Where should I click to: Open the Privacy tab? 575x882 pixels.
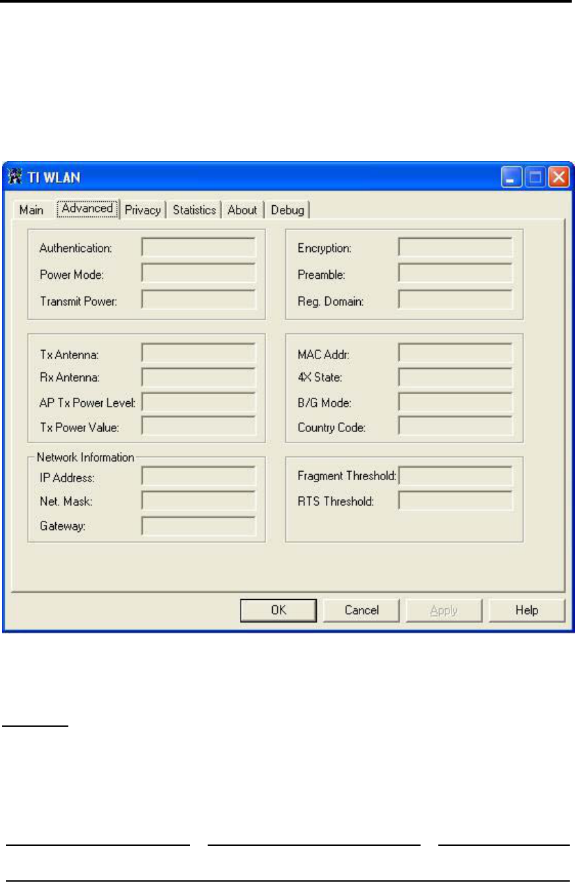[143, 210]
